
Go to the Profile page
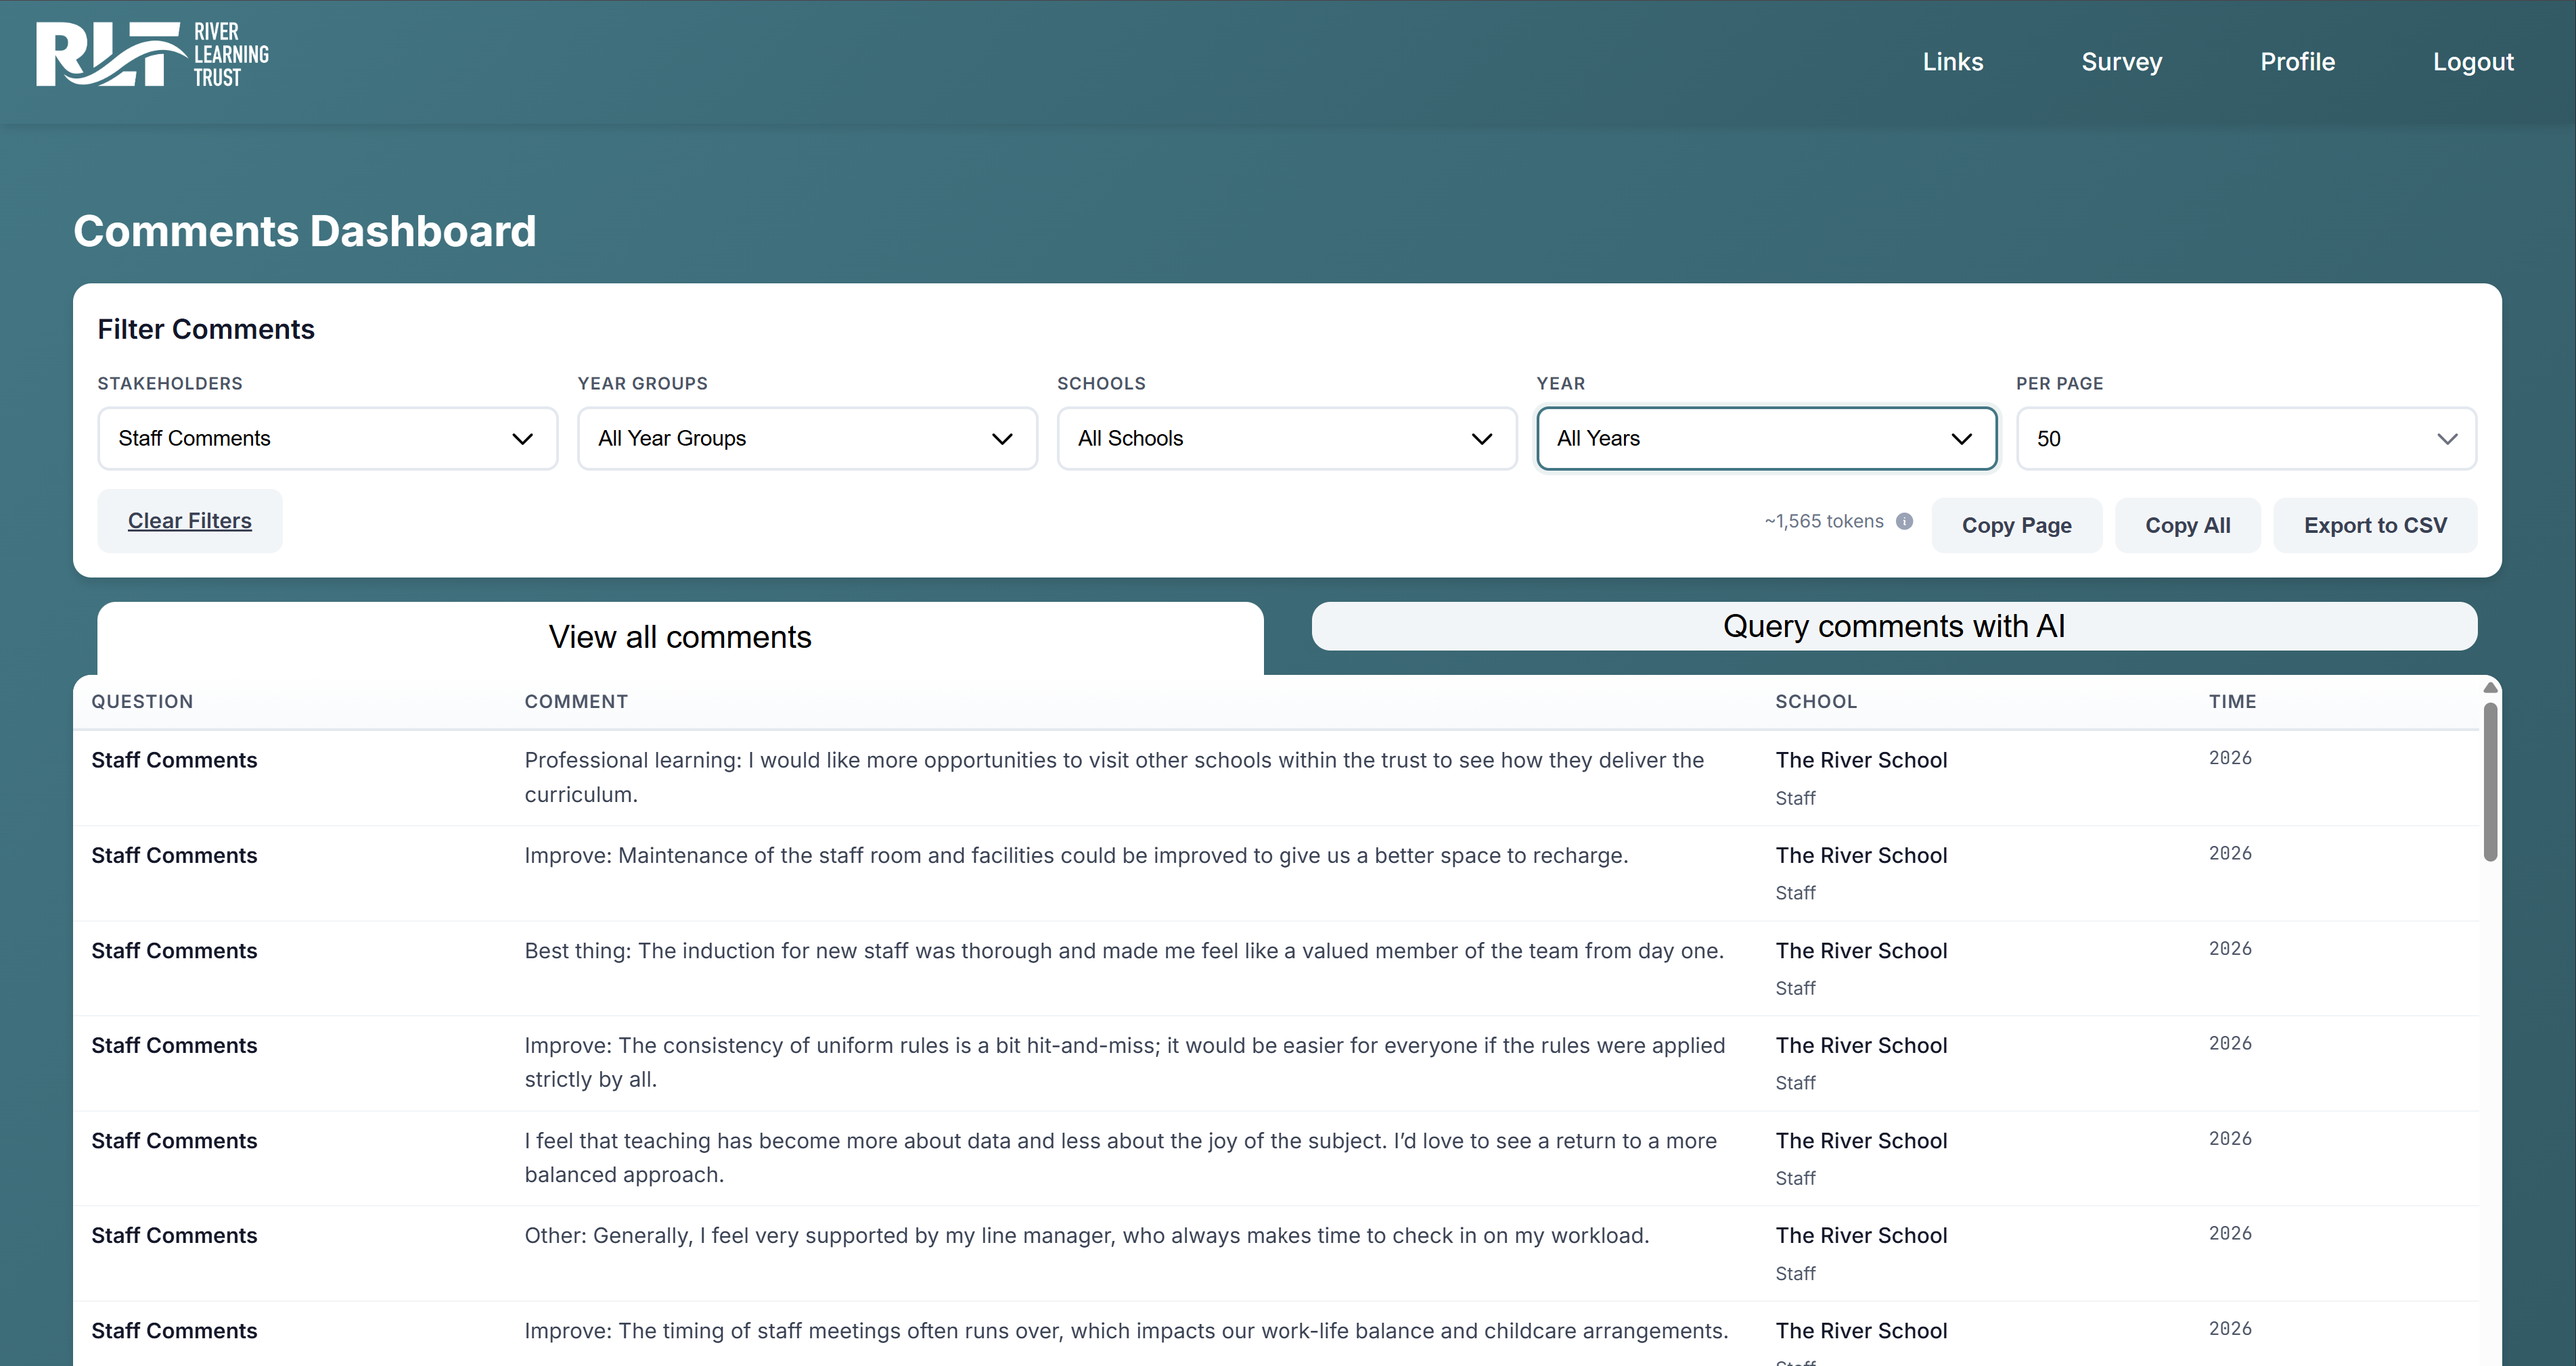pos(2297,62)
